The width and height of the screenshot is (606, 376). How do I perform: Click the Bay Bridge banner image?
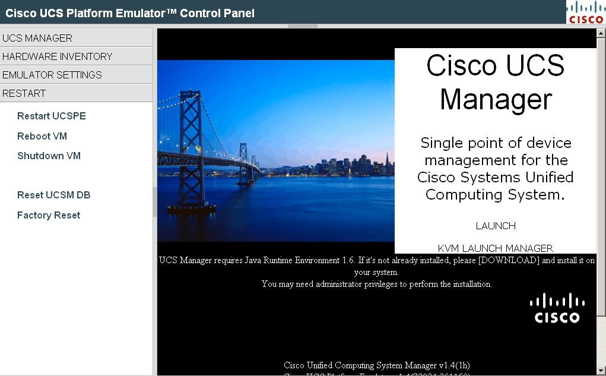[276, 151]
